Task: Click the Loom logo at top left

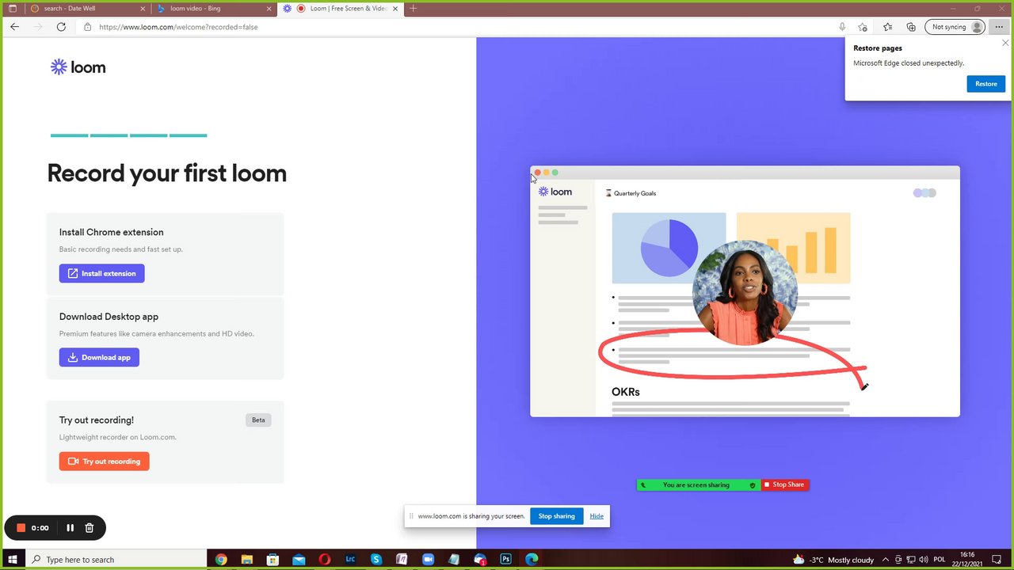Action: pos(78,67)
